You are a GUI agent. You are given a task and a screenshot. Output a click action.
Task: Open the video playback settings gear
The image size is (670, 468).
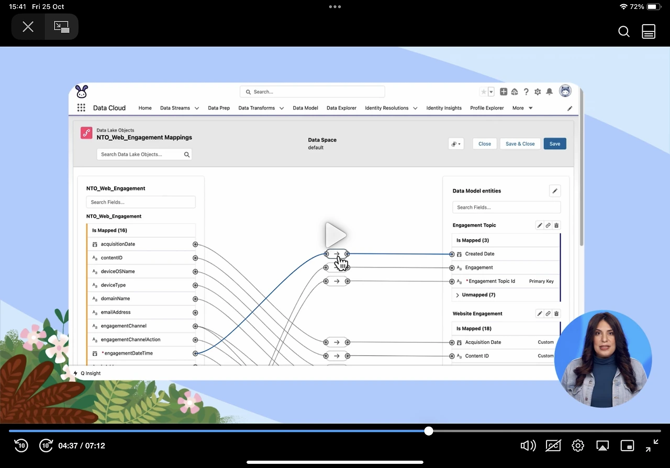(578, 445)
